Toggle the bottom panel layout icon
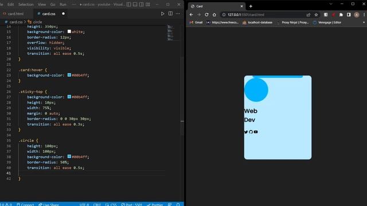This screenshot has height=206, width=367. pos(135,4)
